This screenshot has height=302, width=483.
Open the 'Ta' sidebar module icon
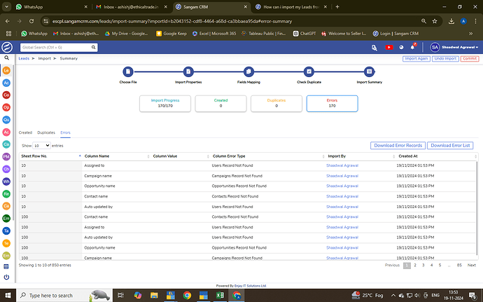pos(6,231)
